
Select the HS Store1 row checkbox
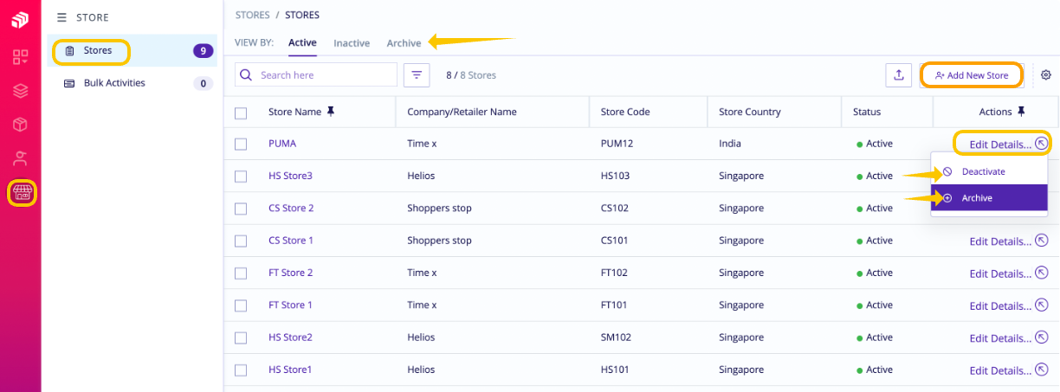point(241,370)
